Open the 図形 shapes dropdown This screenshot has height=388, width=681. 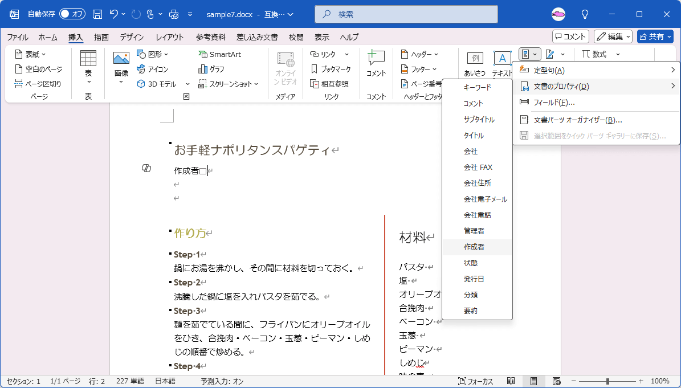(x=153, y=54)
